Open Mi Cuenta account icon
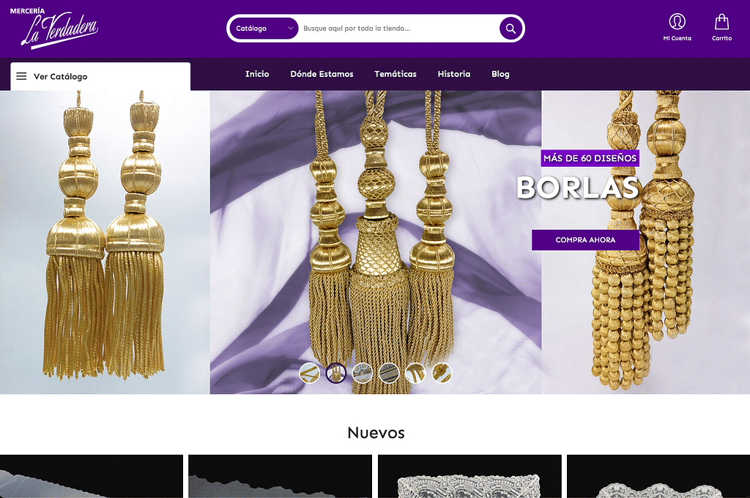750x498 pixels. 677,21
